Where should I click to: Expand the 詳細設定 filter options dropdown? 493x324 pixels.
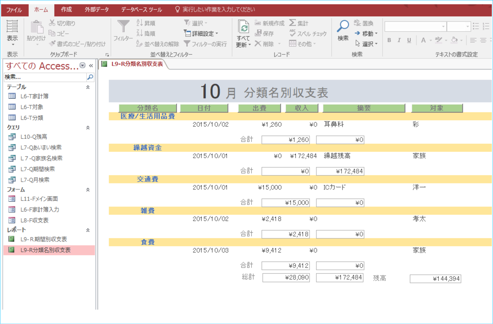tap(217, 34)
